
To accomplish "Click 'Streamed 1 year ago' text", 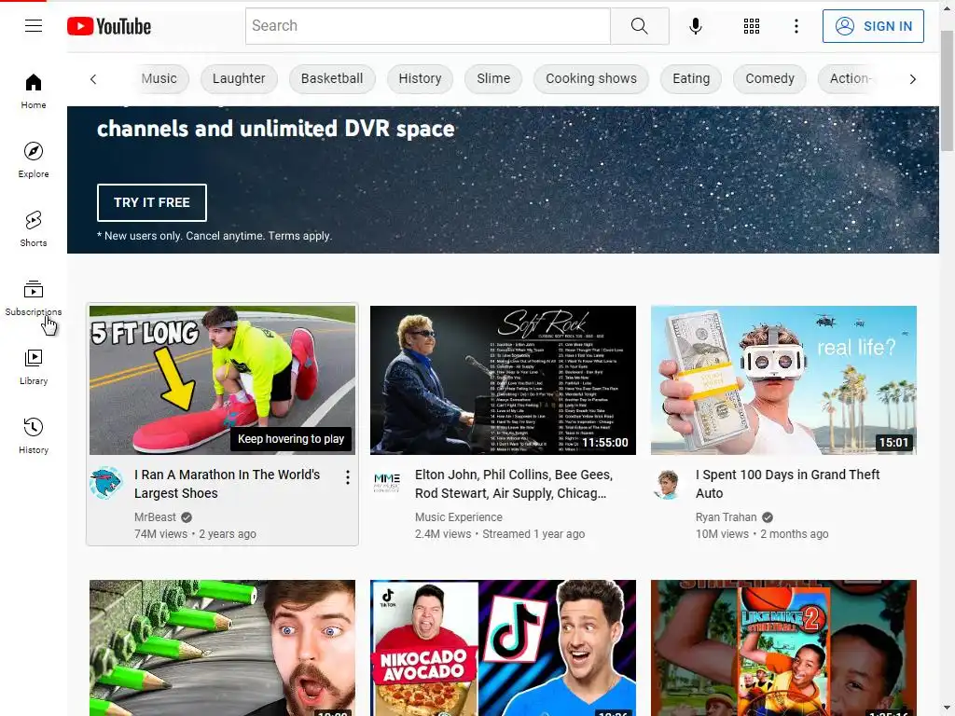I will click(533, 534).
